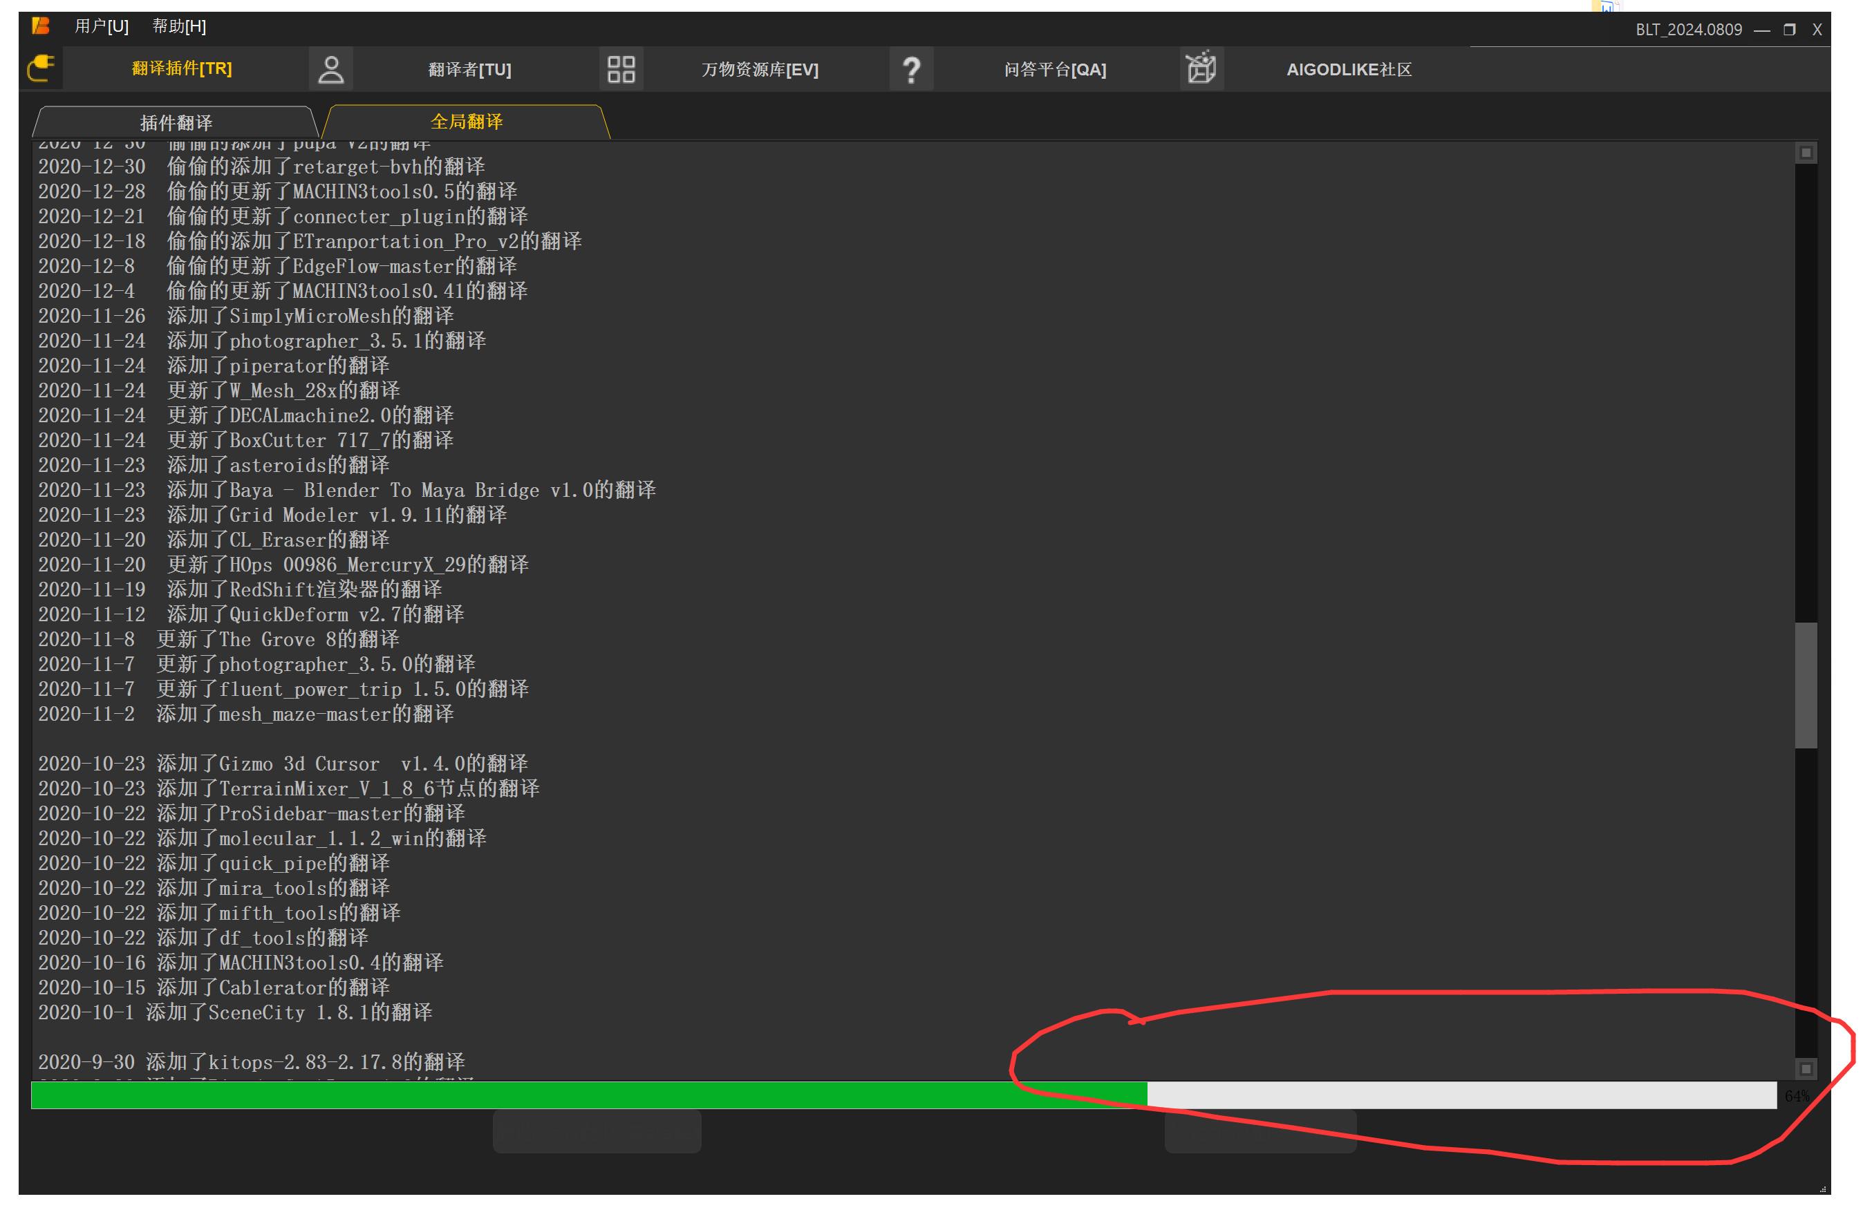Click the BLT_2024.0809 version title text

coord(1688,30)
